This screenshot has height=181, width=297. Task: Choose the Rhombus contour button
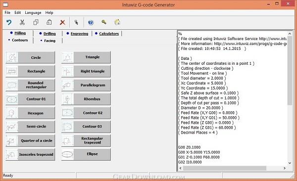(86, 99)
